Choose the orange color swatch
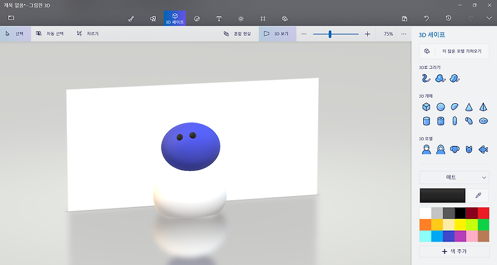497x265 pixels. pos(425,224)
